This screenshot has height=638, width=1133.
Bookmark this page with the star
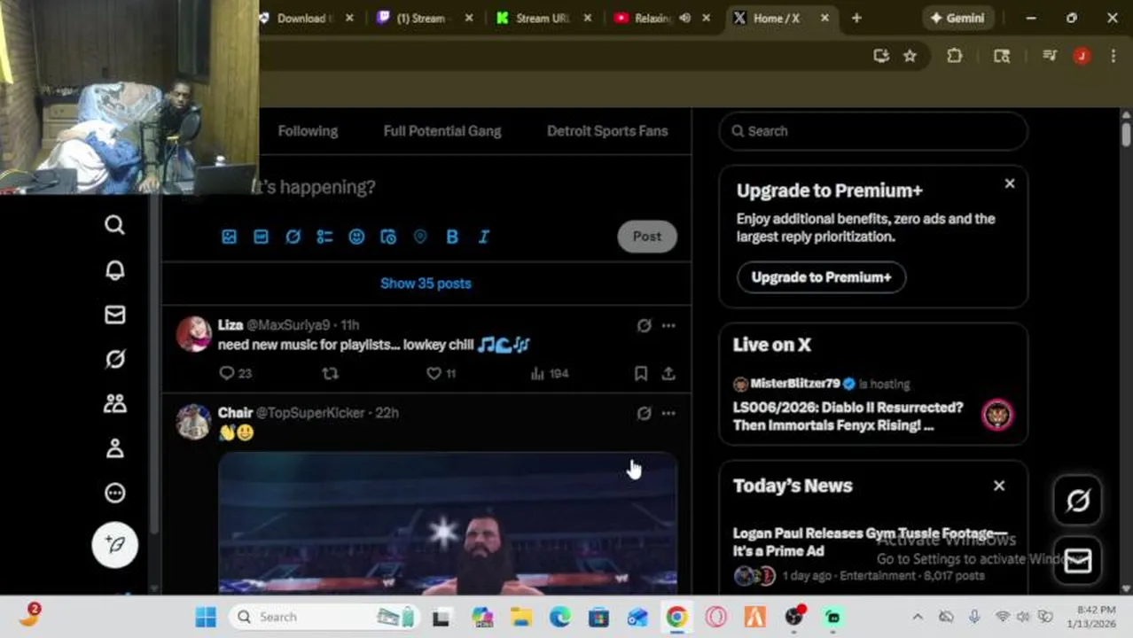(910, 56)
